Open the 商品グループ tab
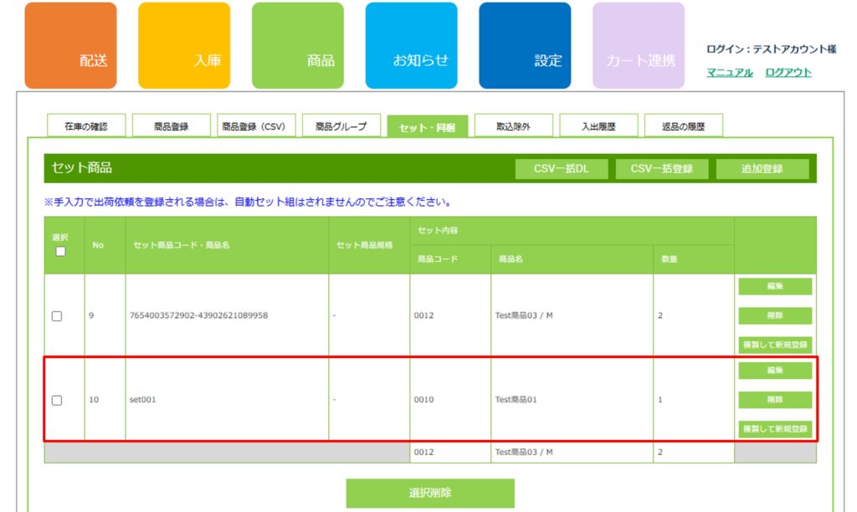Image resolution: width=857 pixels, height=512 pixels. click(341, 126)
